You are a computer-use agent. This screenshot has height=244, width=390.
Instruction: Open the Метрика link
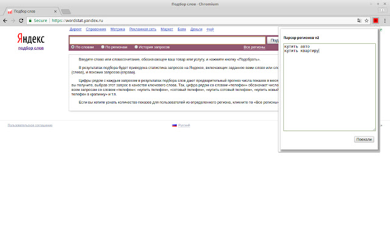(x=118, y=29)
